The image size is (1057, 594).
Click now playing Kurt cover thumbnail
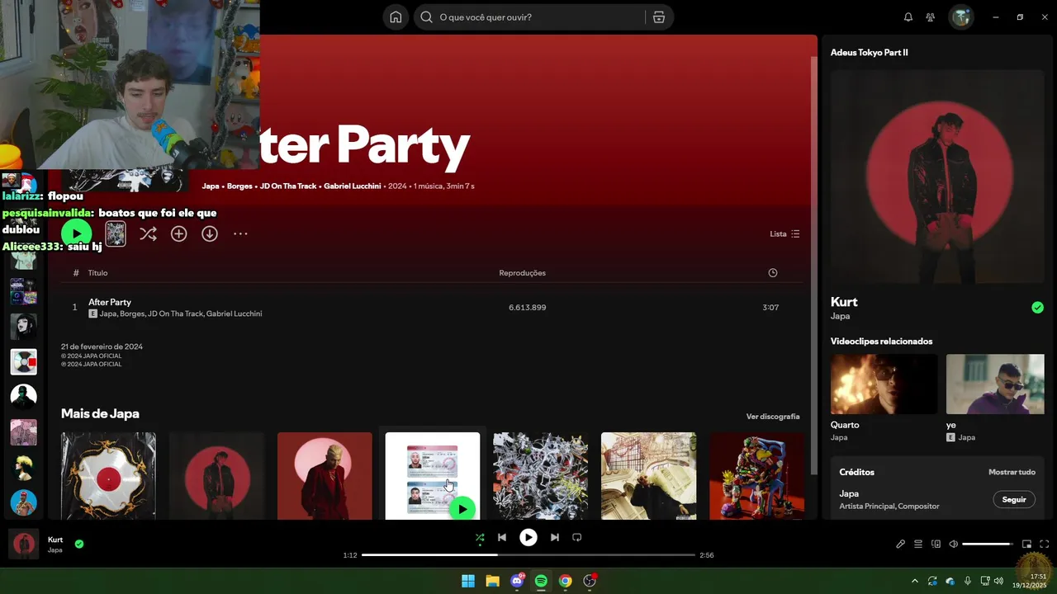pyautogui.click(x=24, y=544)
